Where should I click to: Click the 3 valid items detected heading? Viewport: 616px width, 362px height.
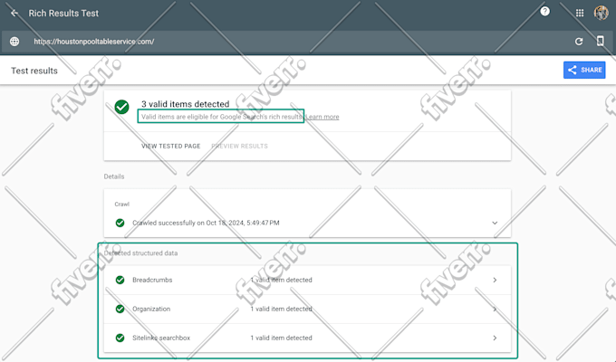(x=186, y=104)
